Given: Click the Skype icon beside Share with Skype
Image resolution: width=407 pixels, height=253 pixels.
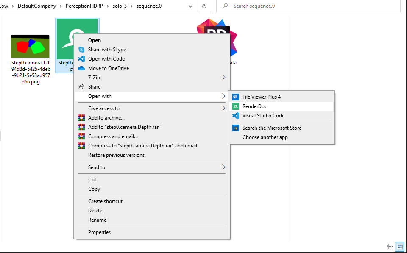Looking at the screenshot, I should 81,50.
